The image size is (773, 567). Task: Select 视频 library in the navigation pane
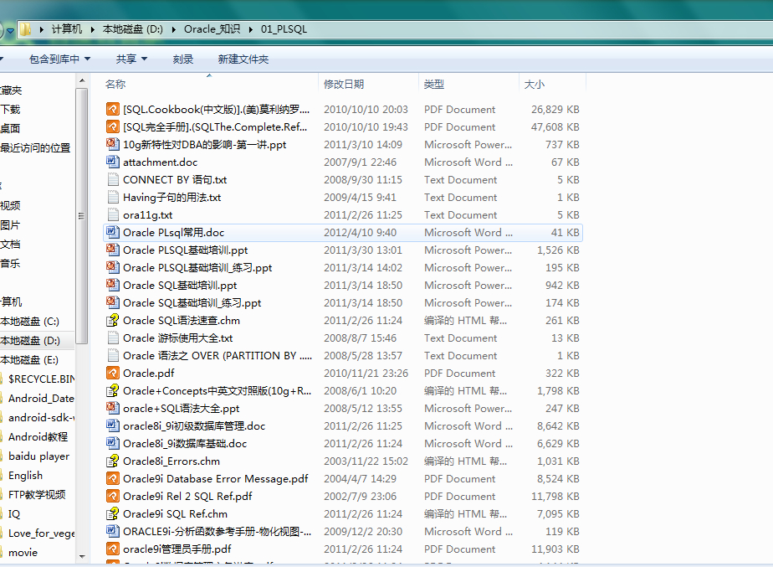(x=10, y=205)
